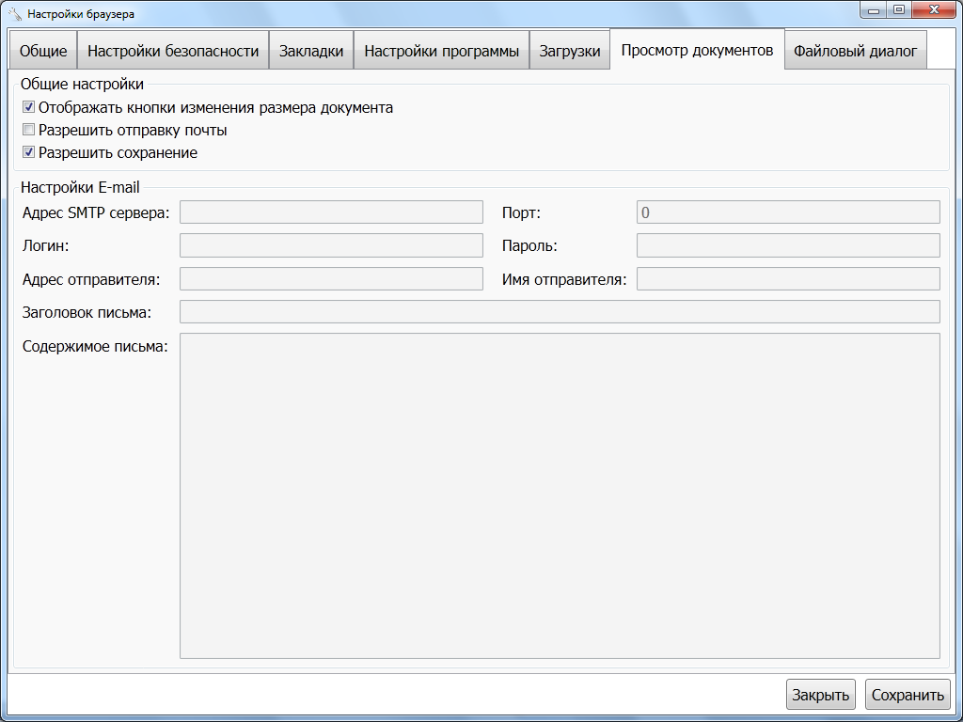Open the Общие tab
This screenshot has width=963, height=722.
coord(43,52)
